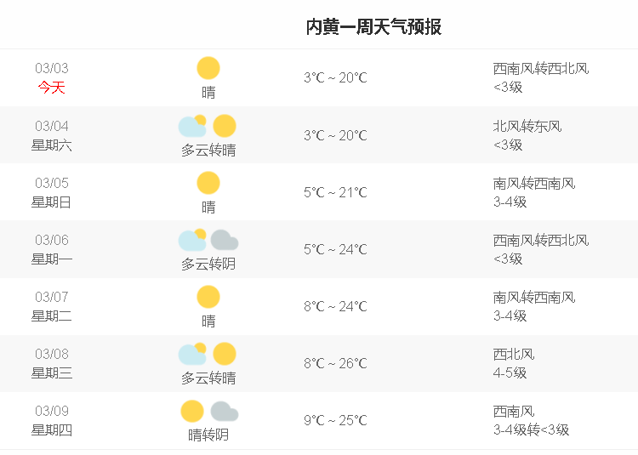Click the gray overcast cloud icon for 03/06

(225, 240)
